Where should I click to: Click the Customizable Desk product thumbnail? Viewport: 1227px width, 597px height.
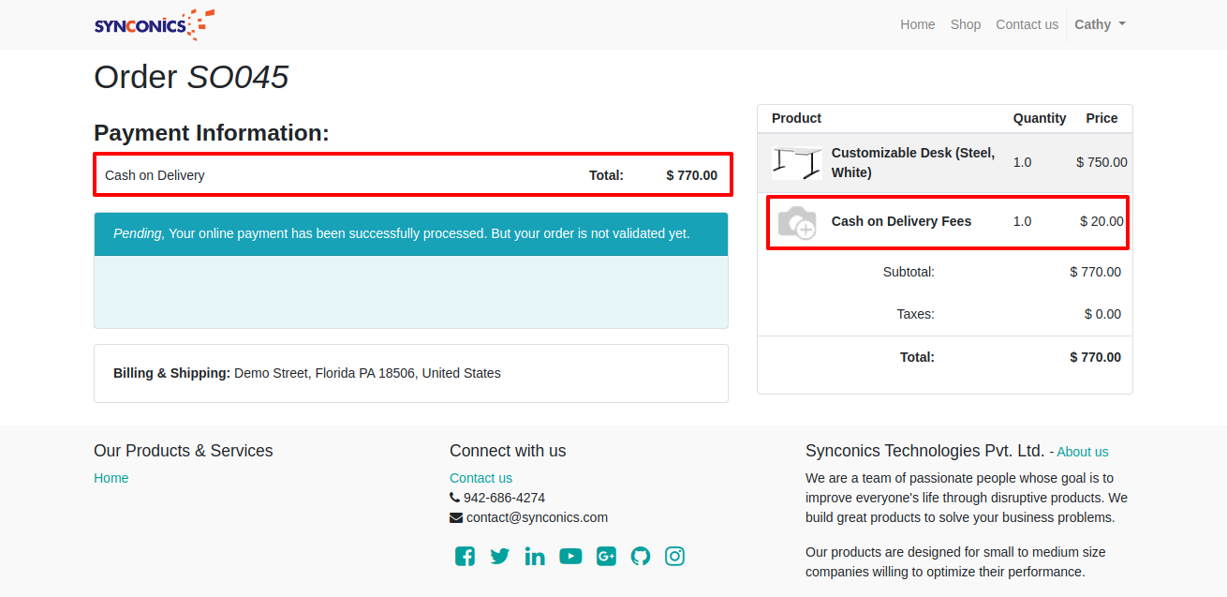[796, 162]
